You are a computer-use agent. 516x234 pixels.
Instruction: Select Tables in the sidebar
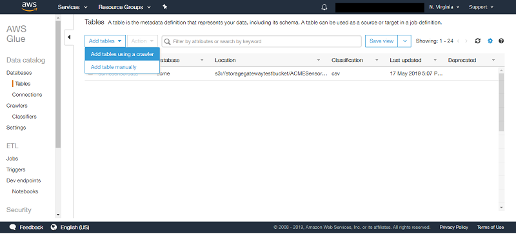point(23,84)
